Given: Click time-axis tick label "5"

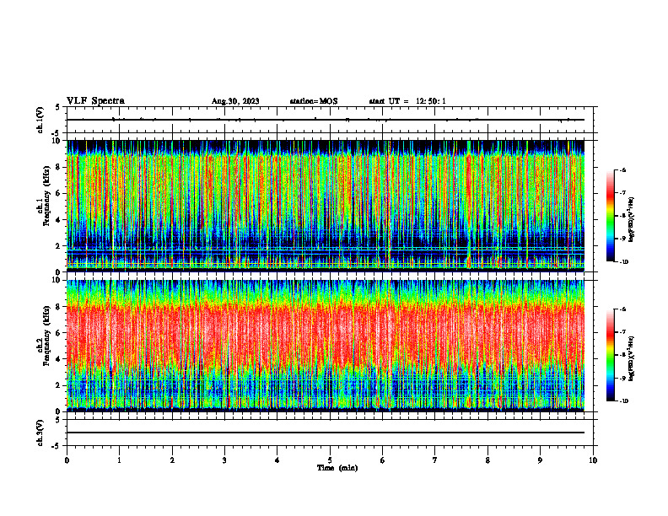Looking at the screenshot, I should [x=330, y=460].
